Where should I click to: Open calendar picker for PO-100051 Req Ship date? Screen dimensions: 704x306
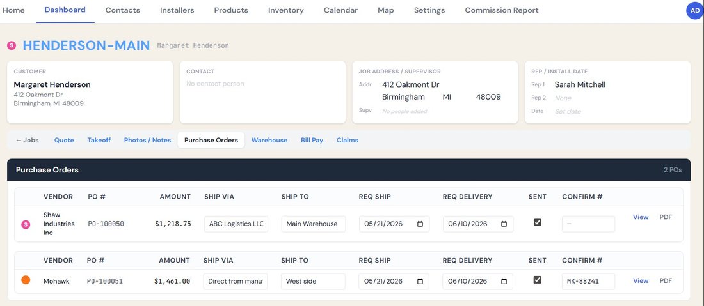coord(420,281)
